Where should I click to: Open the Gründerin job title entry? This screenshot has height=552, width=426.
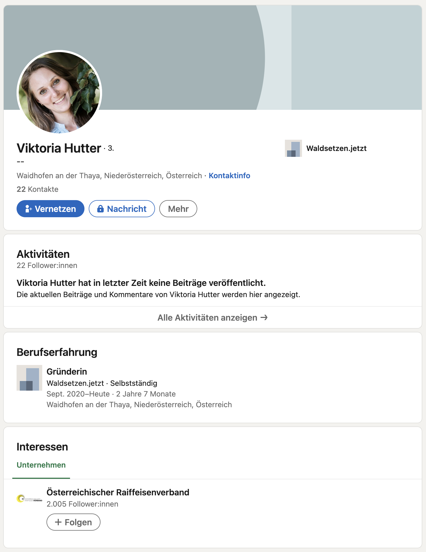(67, 371)
